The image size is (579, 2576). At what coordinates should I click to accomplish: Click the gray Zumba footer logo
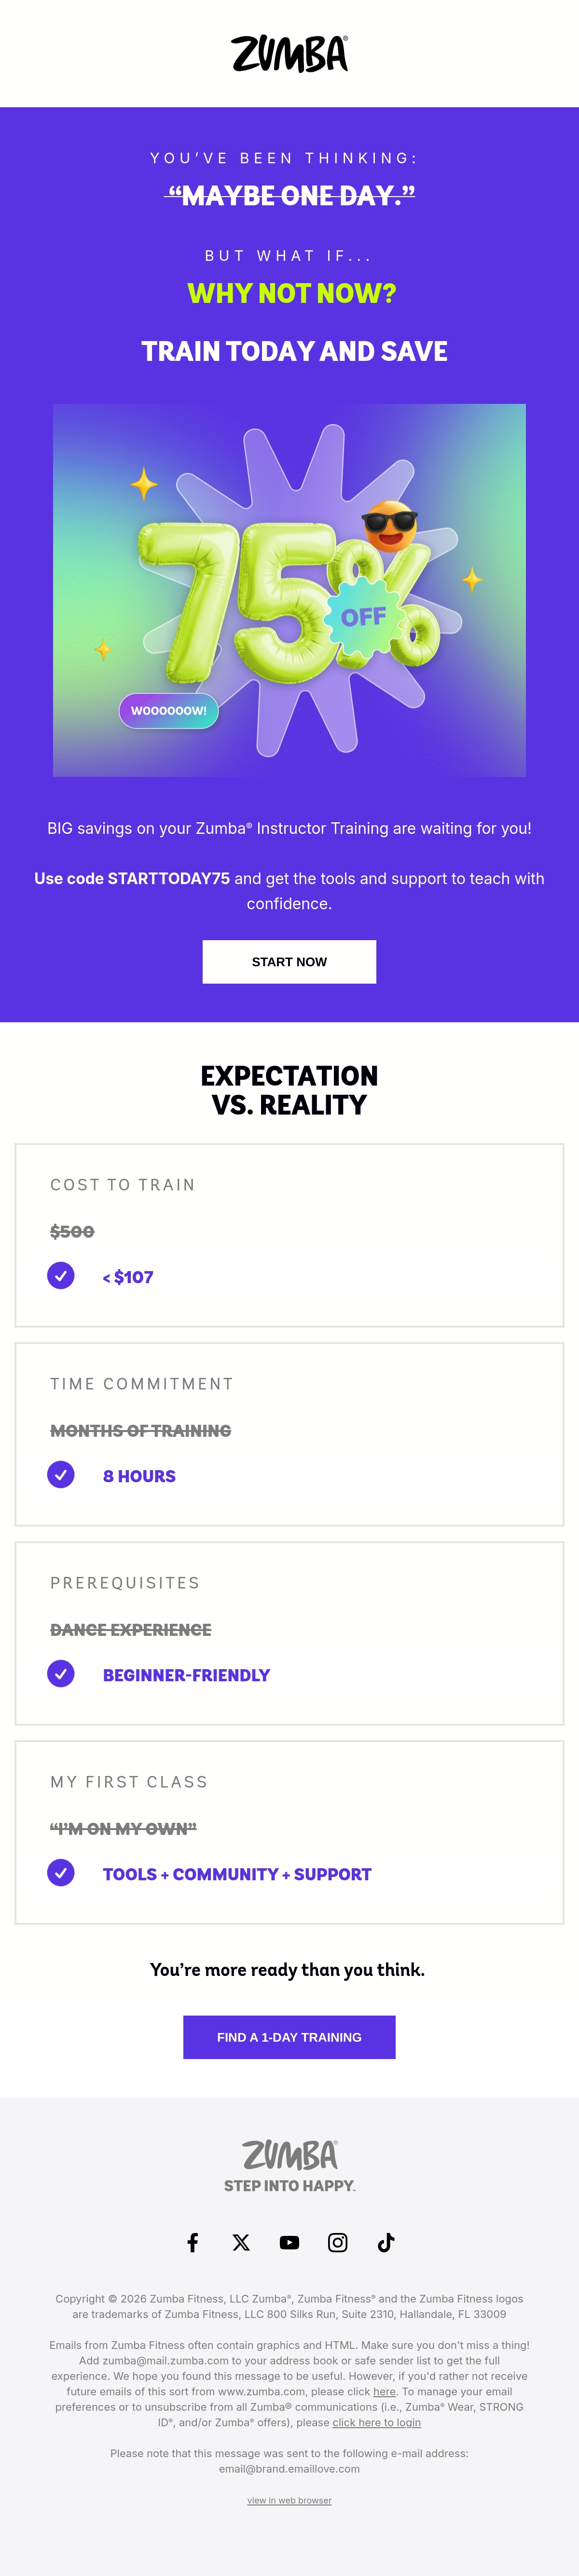tap(289, 2155)
